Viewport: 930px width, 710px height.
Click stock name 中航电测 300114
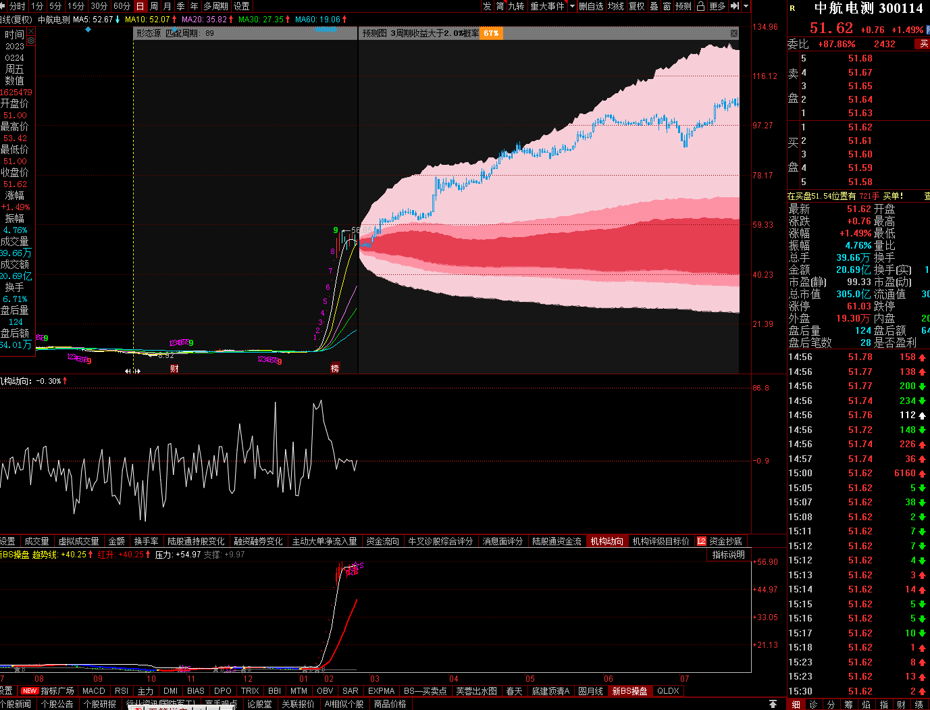[x=869, y=9]
